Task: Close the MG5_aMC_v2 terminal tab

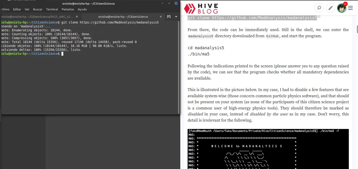Action: click(77, 17)
